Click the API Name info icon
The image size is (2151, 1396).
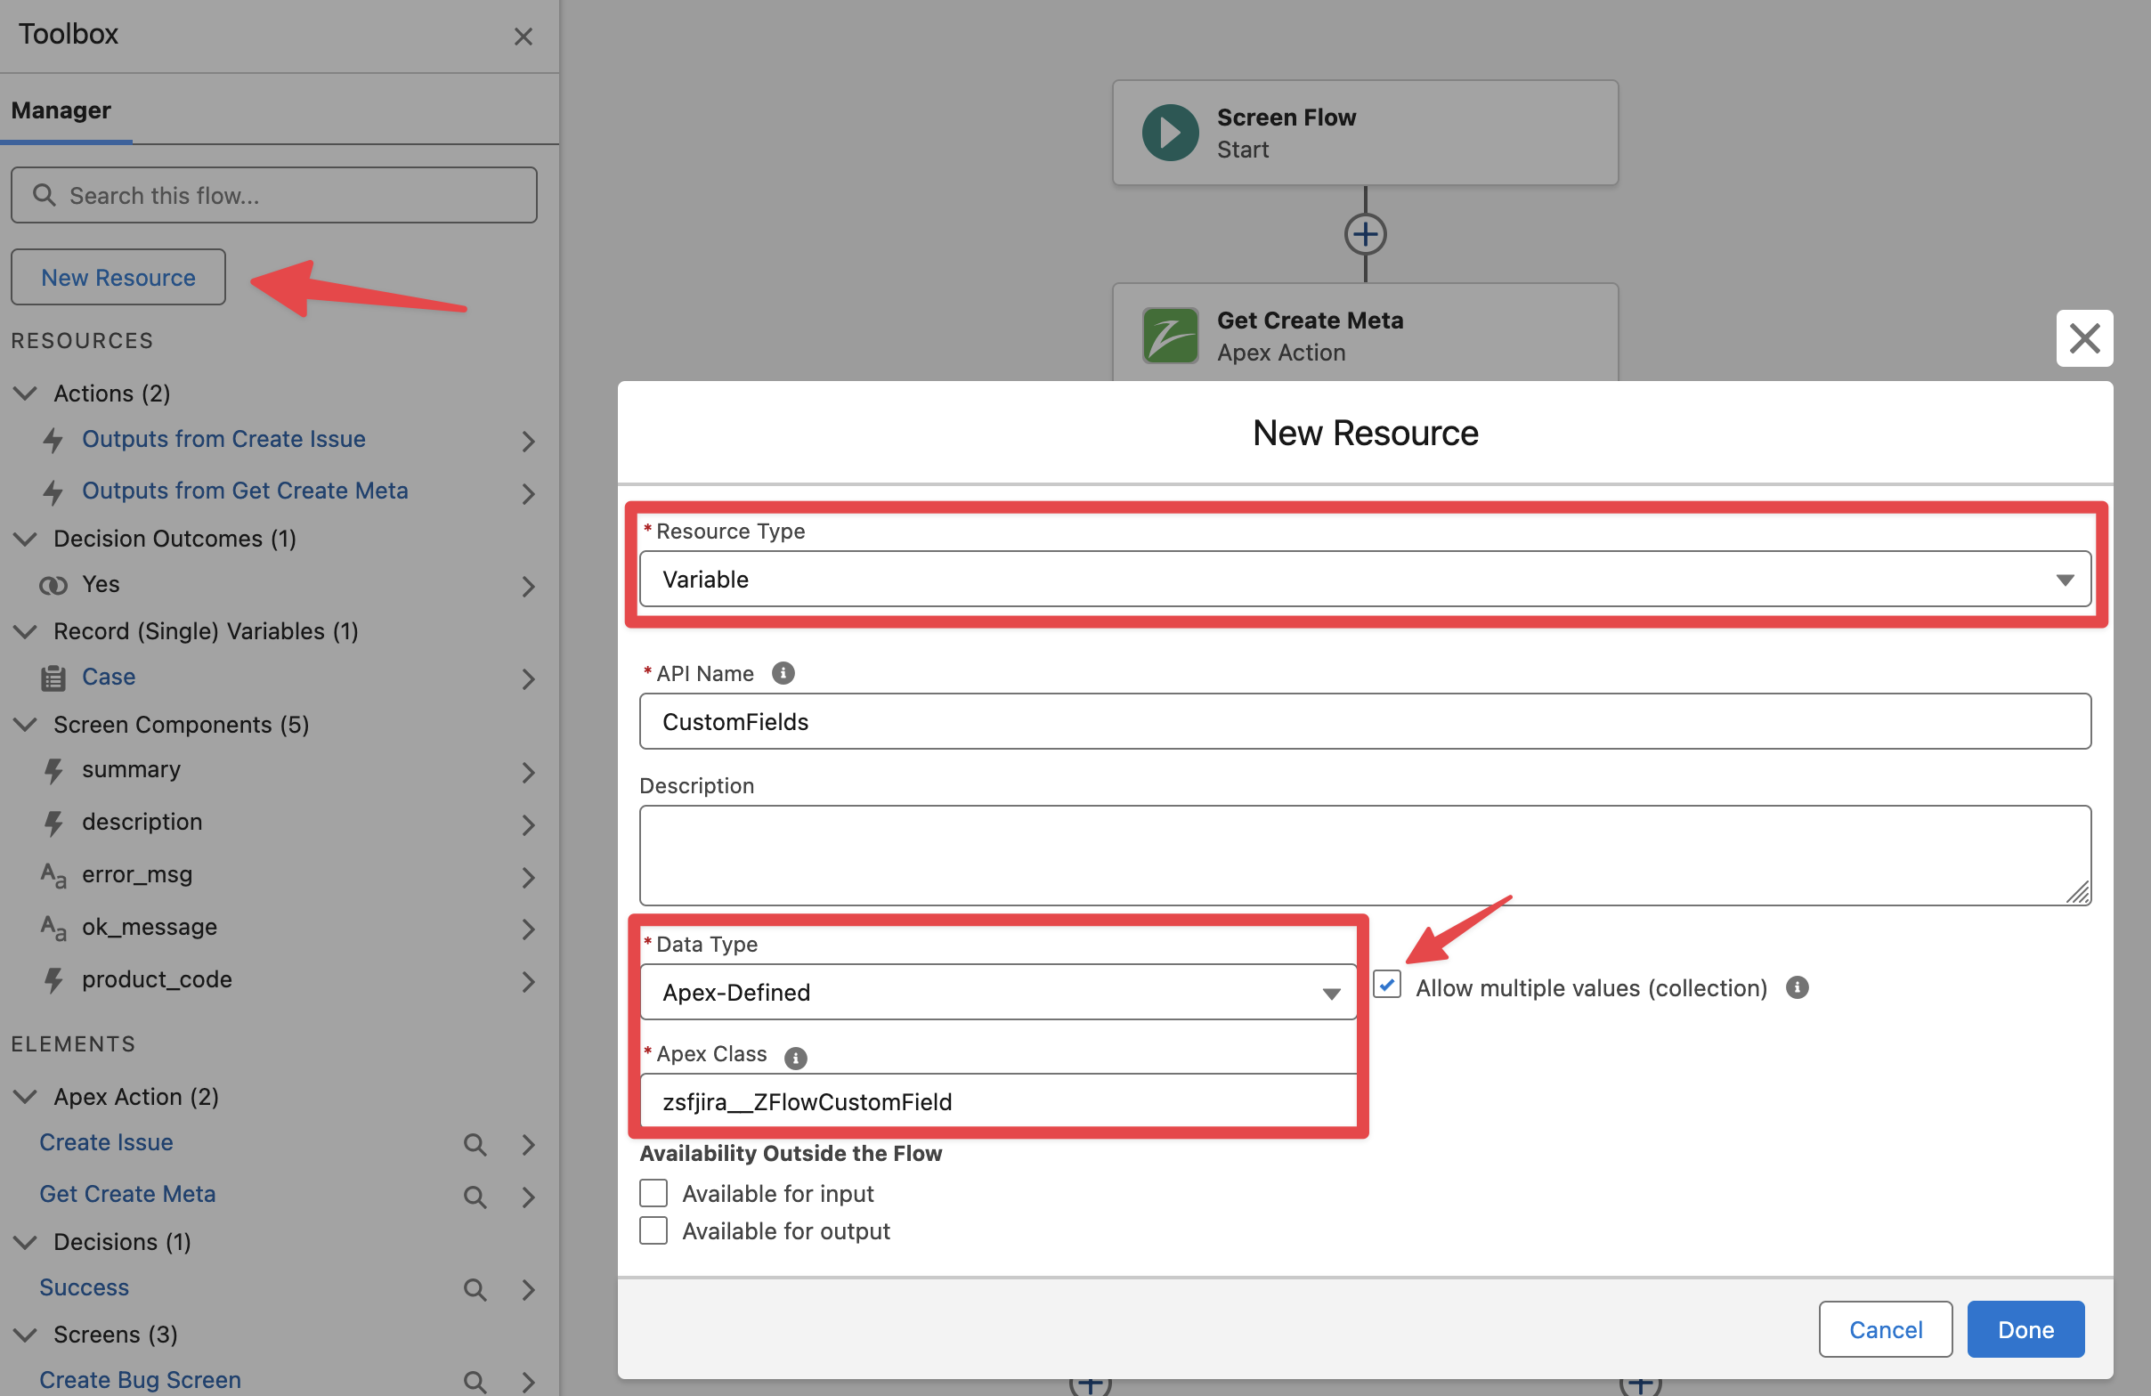783,673
